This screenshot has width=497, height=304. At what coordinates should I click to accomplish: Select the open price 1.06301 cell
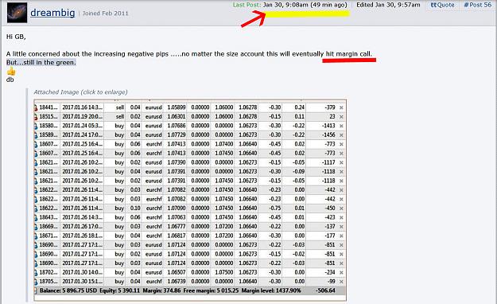177,117
